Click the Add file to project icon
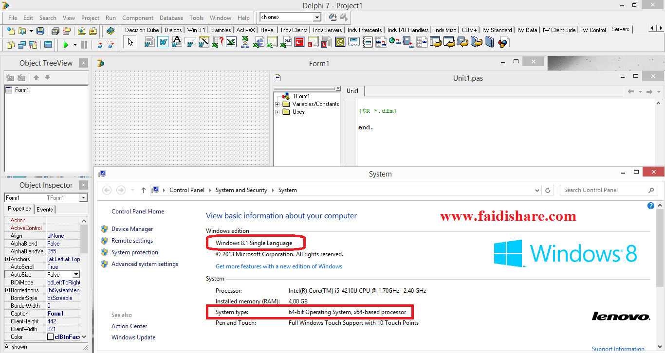The image size is (665, 353). (x=81, y=31)
